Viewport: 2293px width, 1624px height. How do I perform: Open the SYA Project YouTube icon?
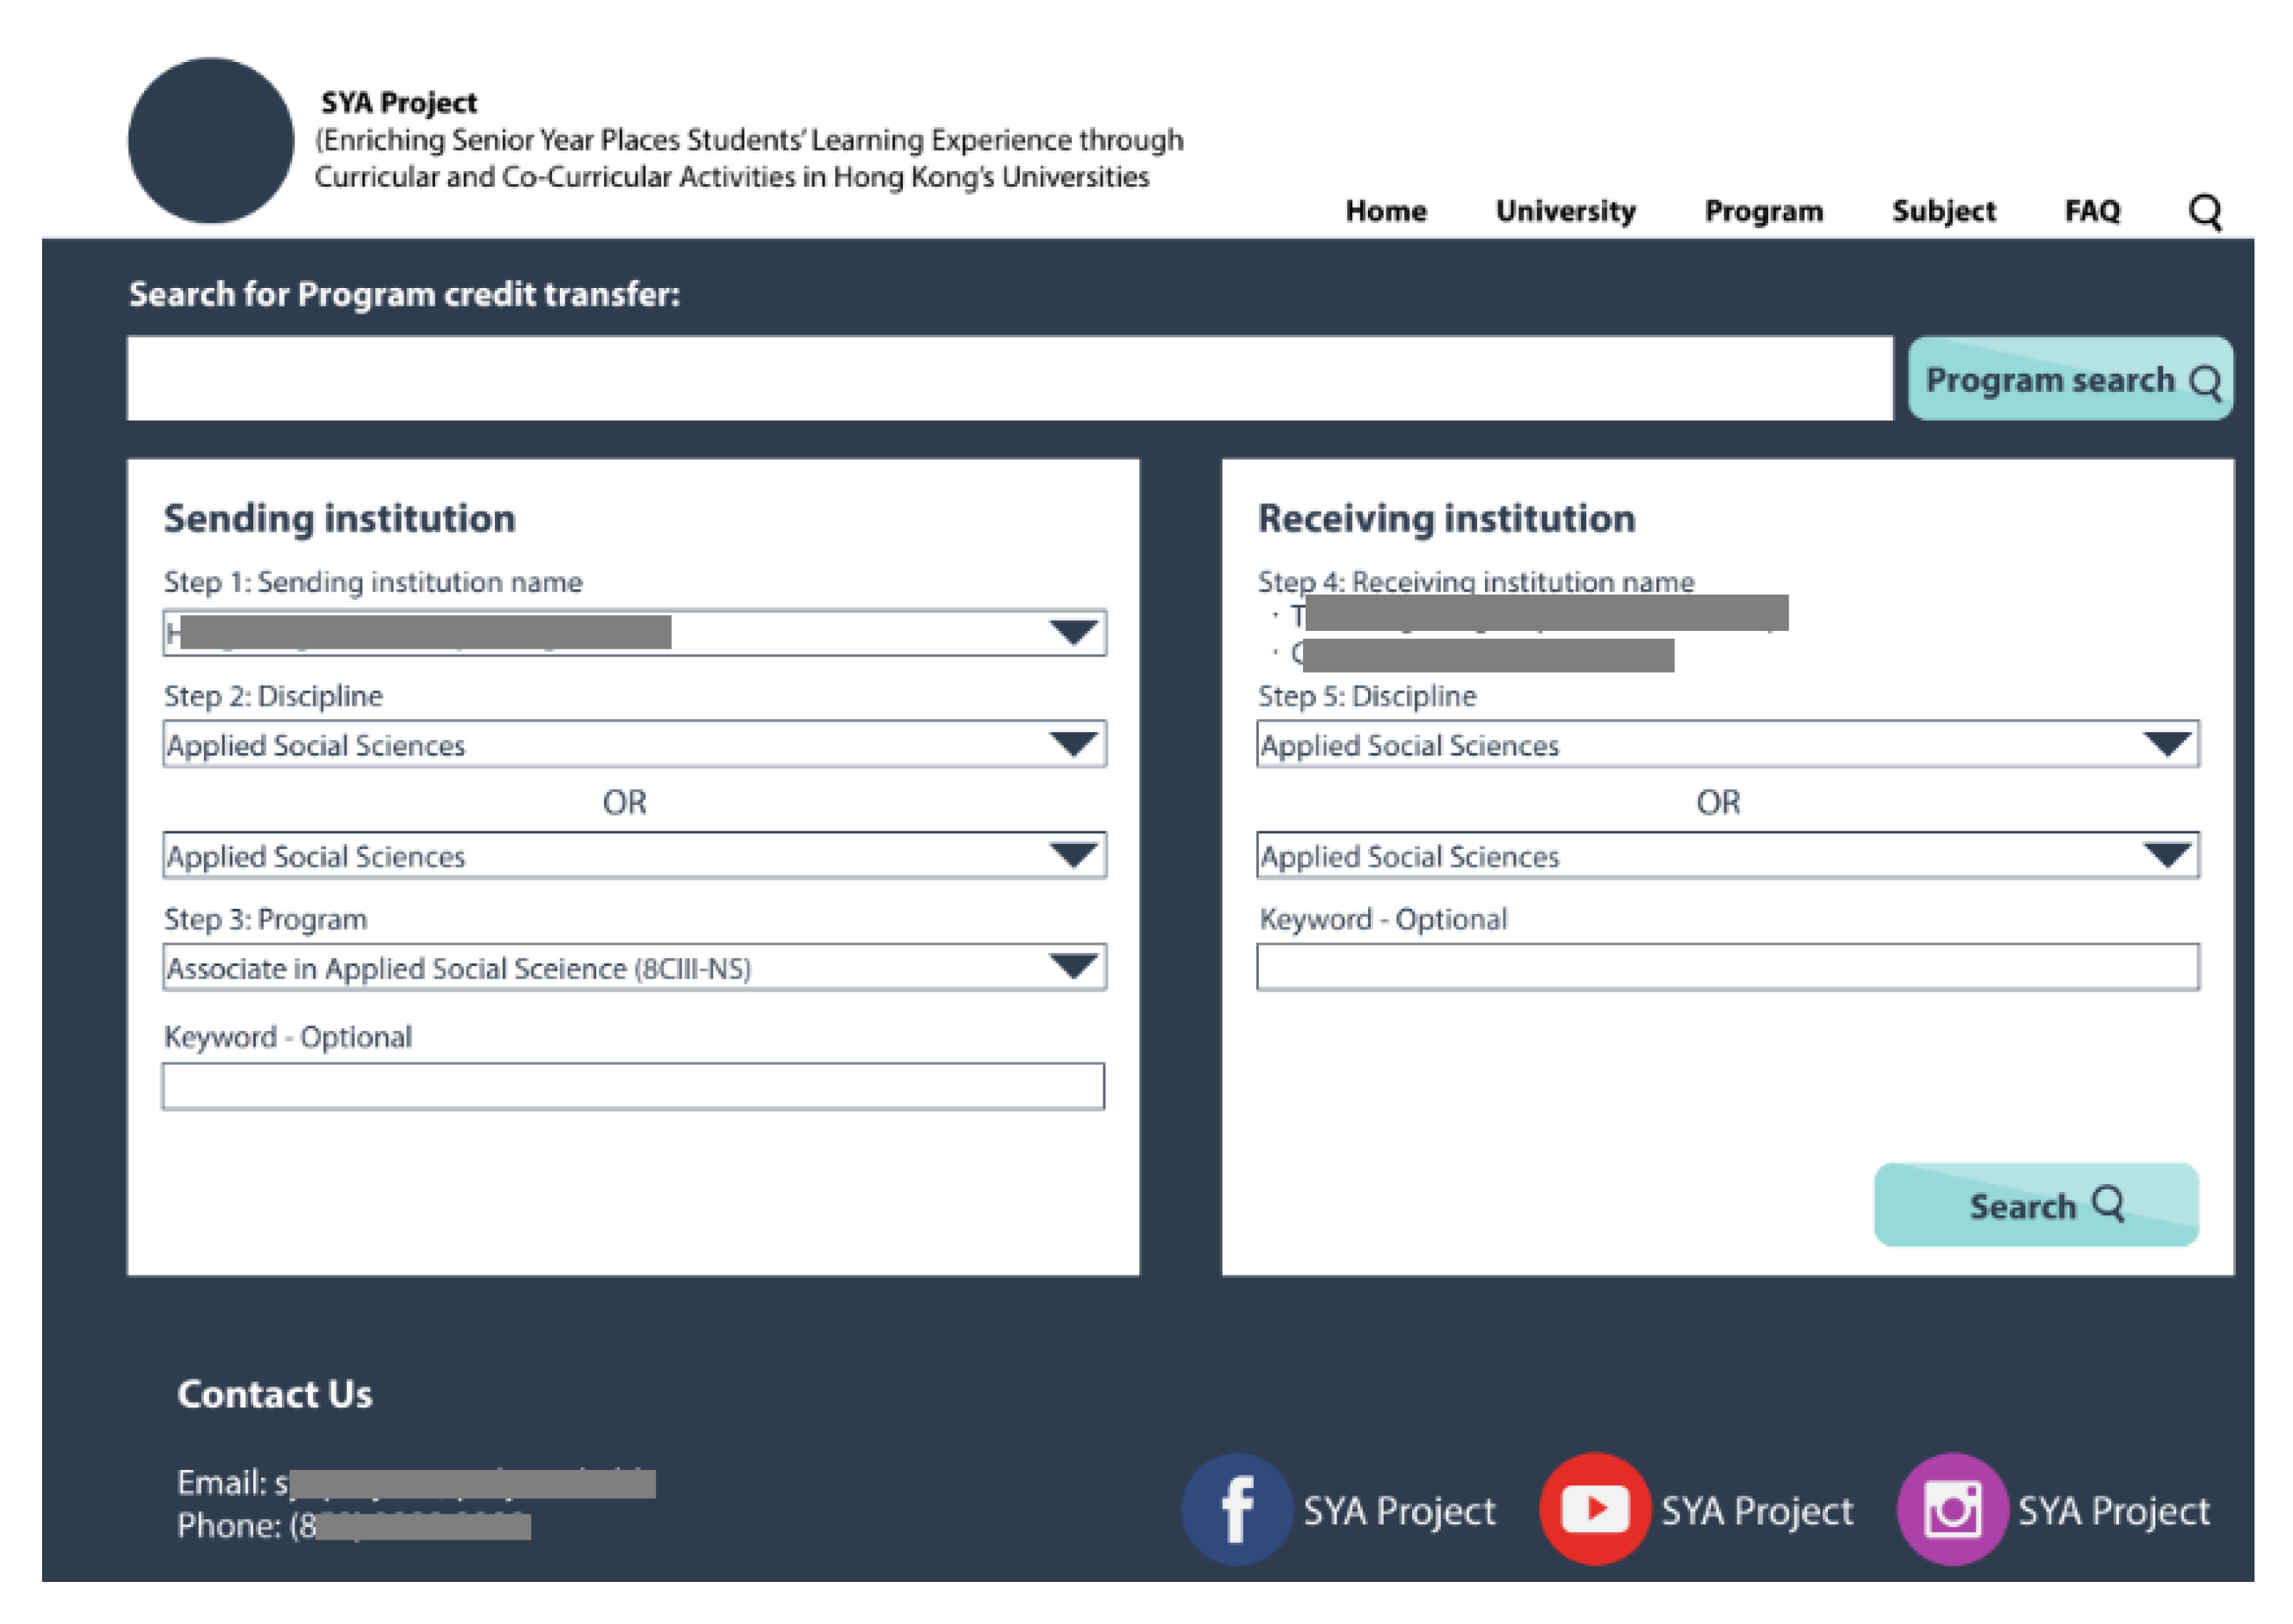tap(1594, 1508)
